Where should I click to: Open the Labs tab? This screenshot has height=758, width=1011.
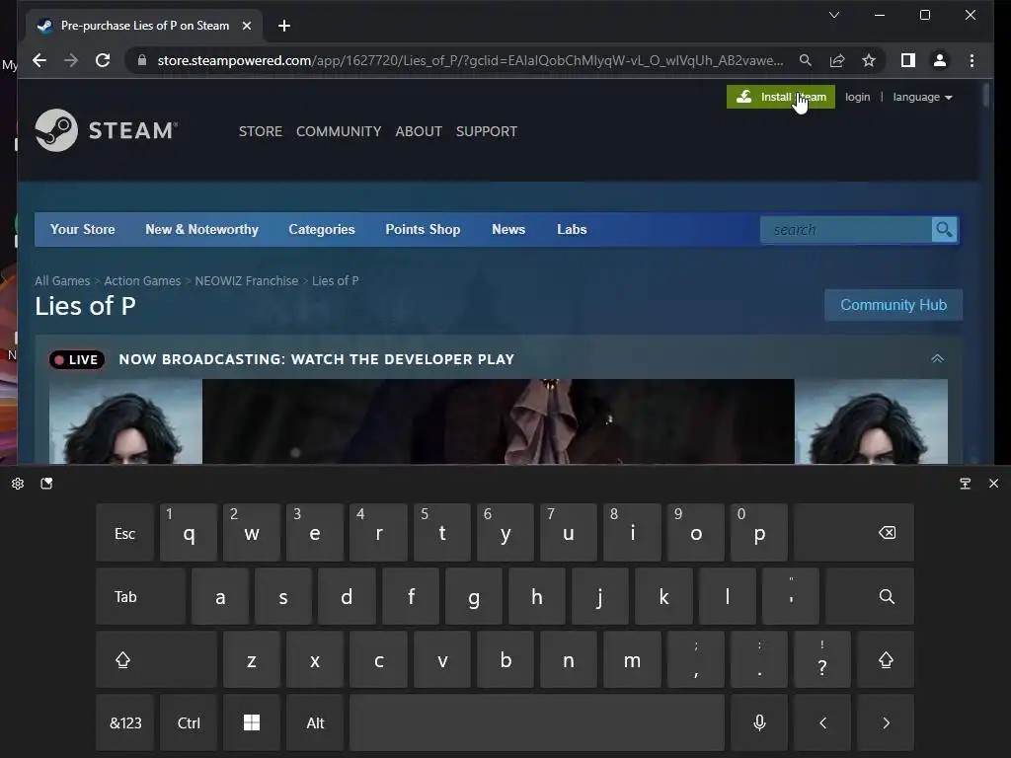(x=572, y=229)
